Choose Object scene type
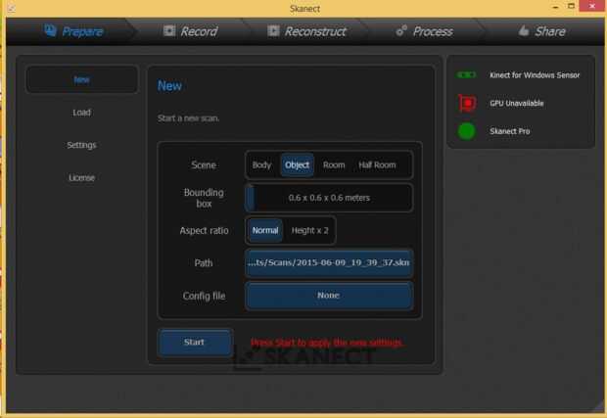607x418 pixels. [x=297, y=165]
